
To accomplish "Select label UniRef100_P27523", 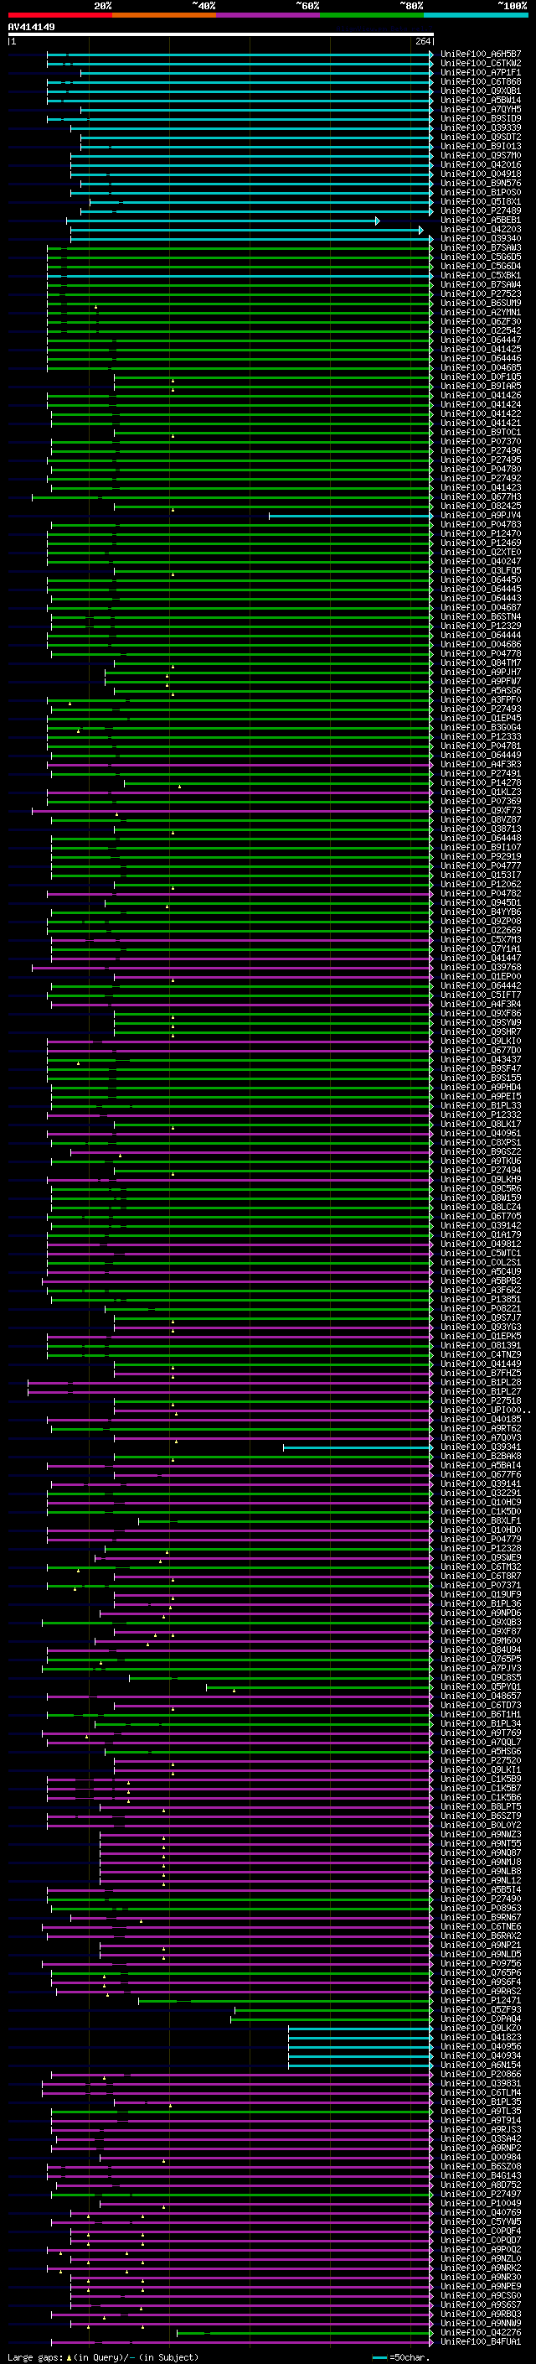I will (x=481, y=294).
